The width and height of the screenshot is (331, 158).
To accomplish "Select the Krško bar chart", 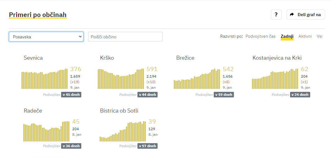I will 121,79.
